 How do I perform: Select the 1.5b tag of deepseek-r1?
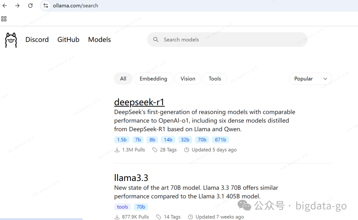coord(122,140)
